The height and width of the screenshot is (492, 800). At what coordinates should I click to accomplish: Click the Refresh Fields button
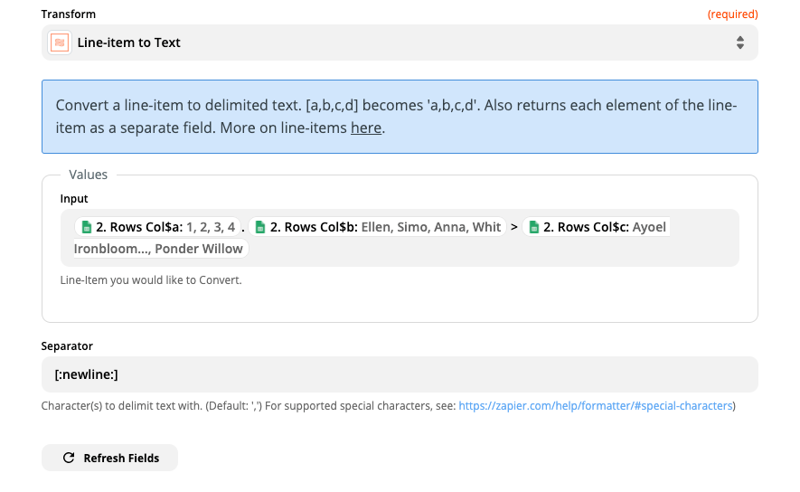tap(109, 458)
